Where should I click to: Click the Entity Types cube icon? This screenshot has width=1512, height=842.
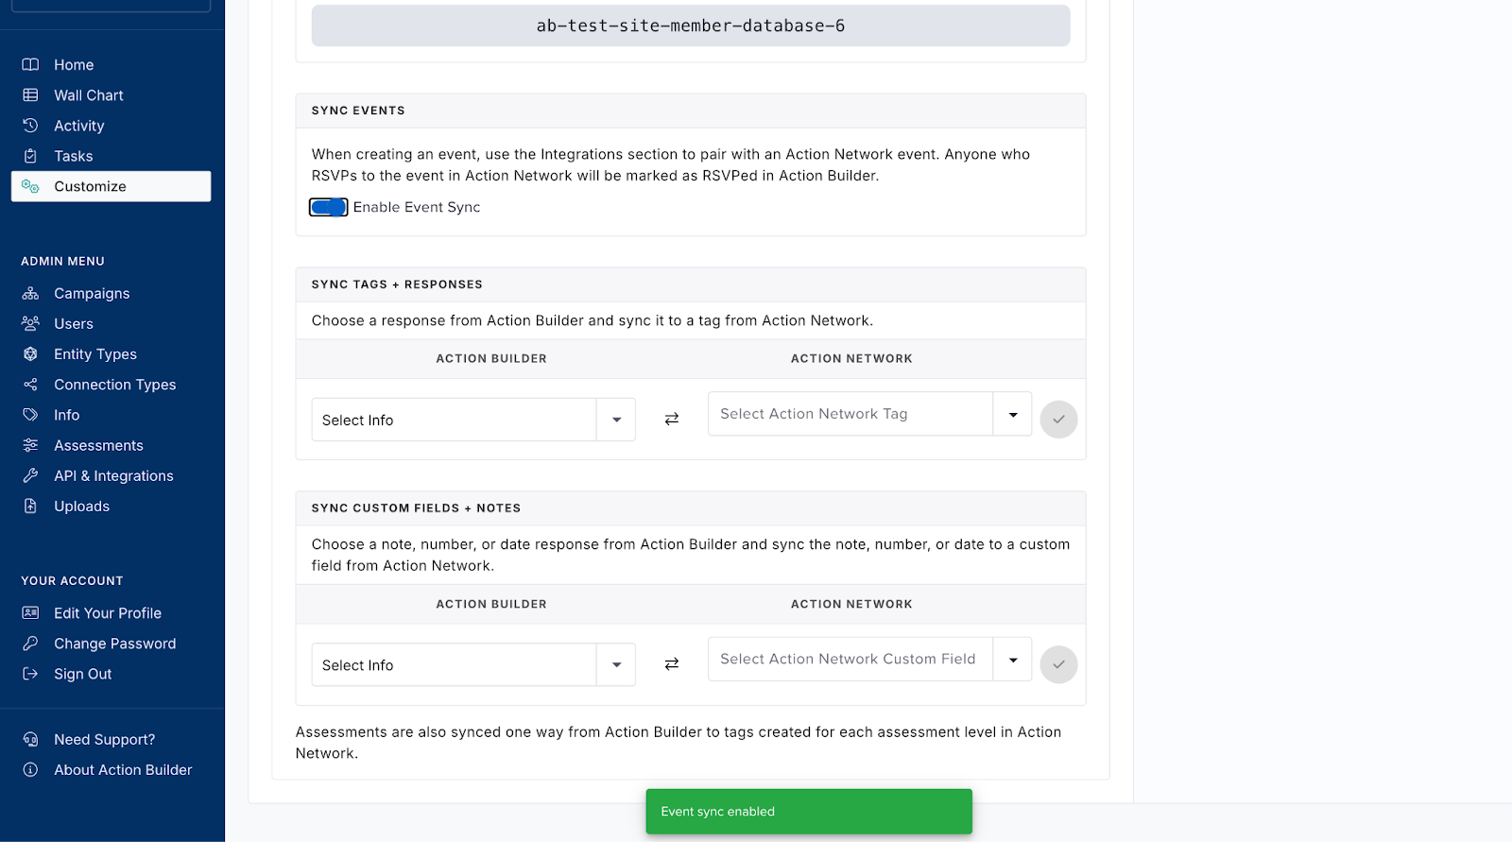(x=30, y=353)
